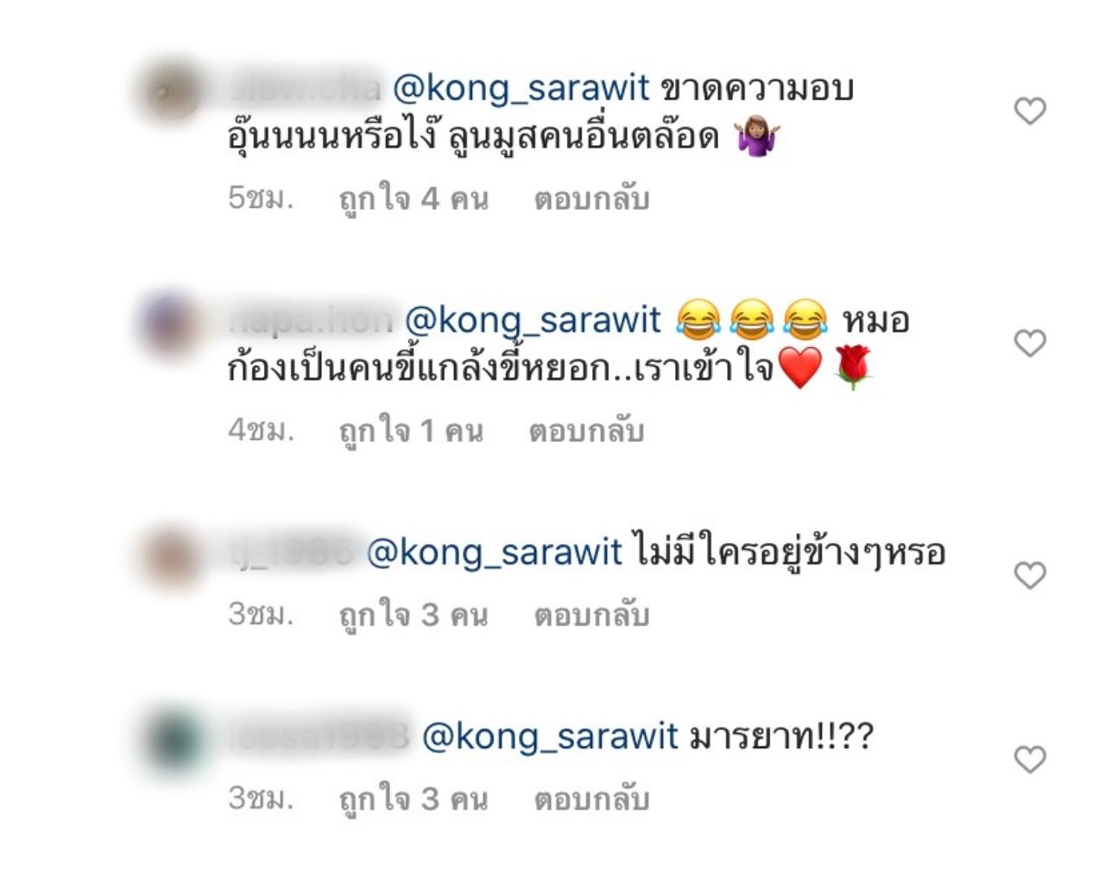Reply (ตอบกลับ) to the 4ชม. comment
Screen dimensions: 1105x870
pyautogui.click(x=586, y=431)
